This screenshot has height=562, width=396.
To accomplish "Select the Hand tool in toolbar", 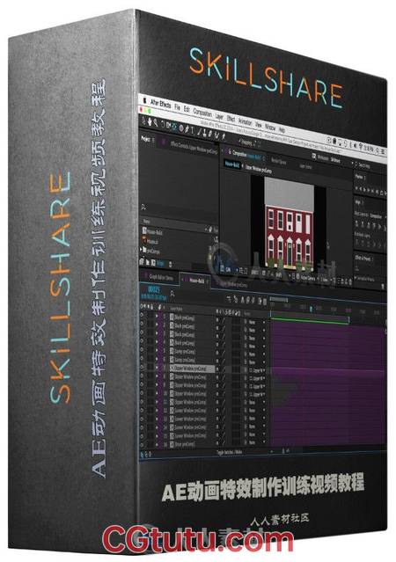I will click(x=150, y=122).
